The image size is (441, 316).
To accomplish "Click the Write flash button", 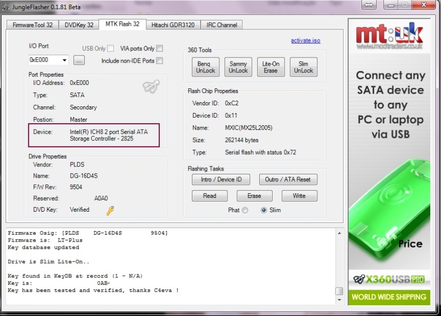I will [299, 196].
